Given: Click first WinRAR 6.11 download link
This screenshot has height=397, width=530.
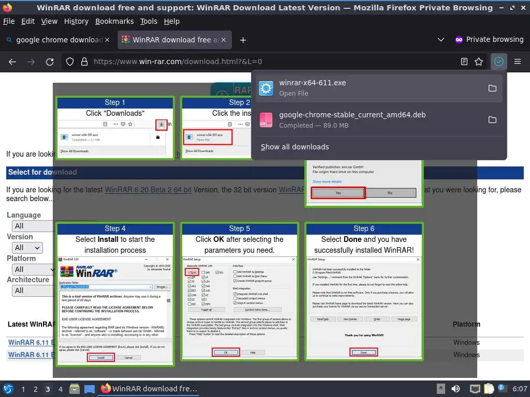Looking at the screenshot, I should pyautogui.click(x=31, y=342).
